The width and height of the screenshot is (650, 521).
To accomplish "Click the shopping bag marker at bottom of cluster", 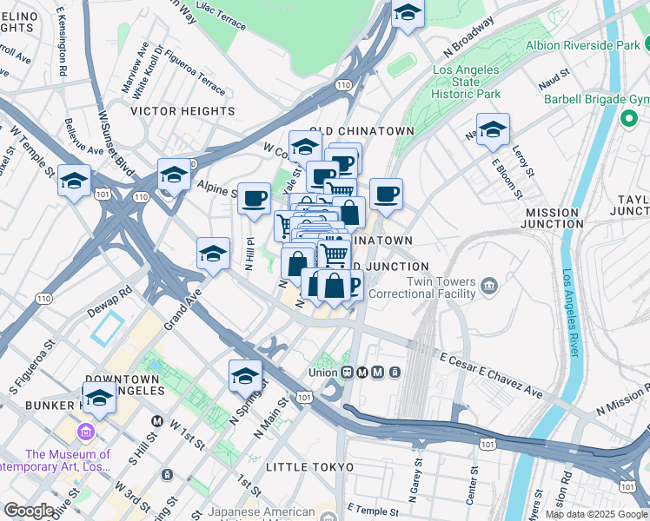I will [334, 287].
